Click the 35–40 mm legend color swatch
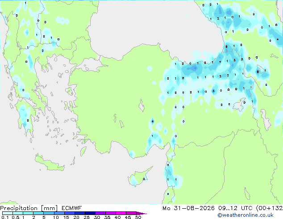Image resolution: width=283 pixels, height=219 pixels. 110,213
